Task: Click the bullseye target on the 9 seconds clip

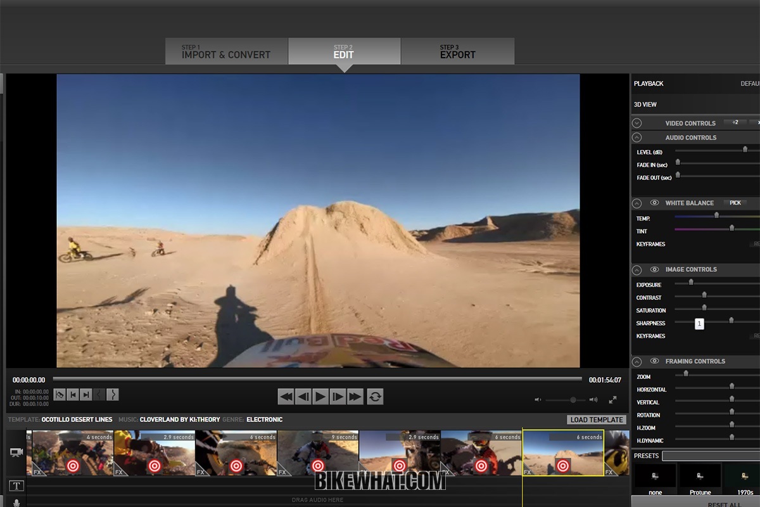Action: (318, 466)
